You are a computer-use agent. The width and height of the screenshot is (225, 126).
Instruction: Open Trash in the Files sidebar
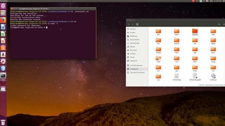pyautogui.click(x=137, y=57)
